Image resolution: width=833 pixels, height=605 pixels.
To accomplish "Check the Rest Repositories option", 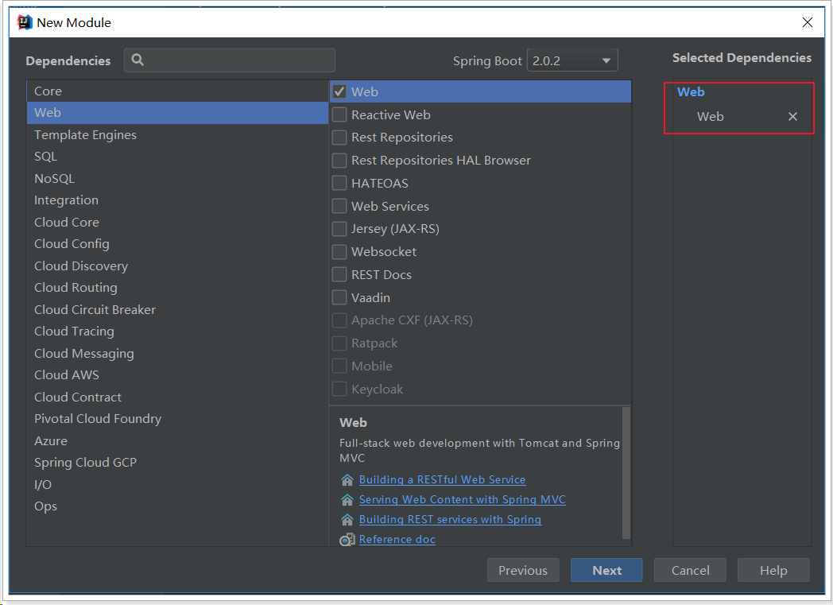I will pyautogui.click(x=339, y=138).
